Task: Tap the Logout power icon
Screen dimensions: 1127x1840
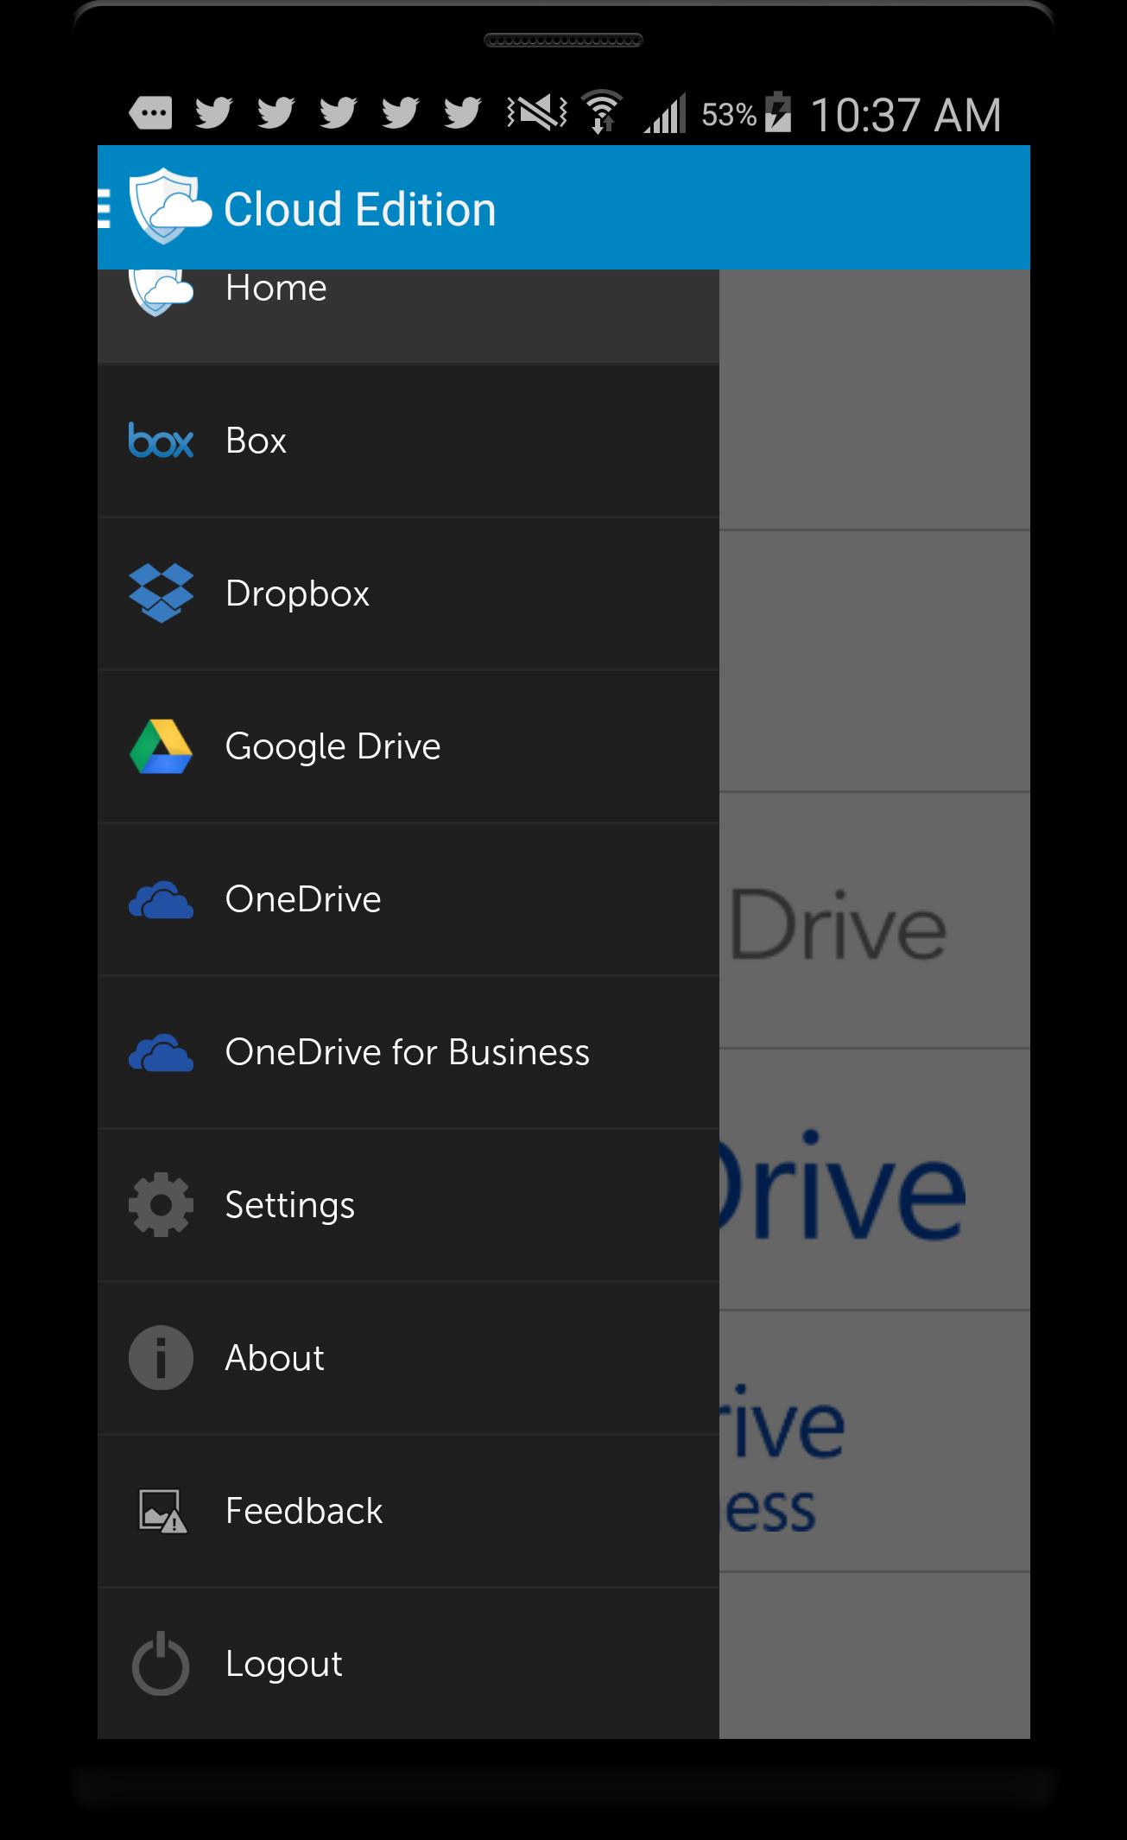Action: pos(161,1664)
